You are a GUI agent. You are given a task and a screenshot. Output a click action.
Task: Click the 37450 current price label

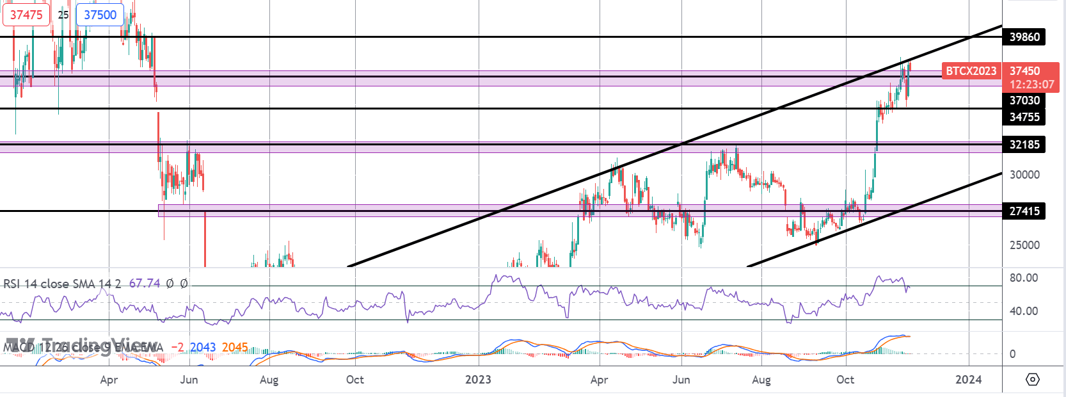(x=1025, y=70)
